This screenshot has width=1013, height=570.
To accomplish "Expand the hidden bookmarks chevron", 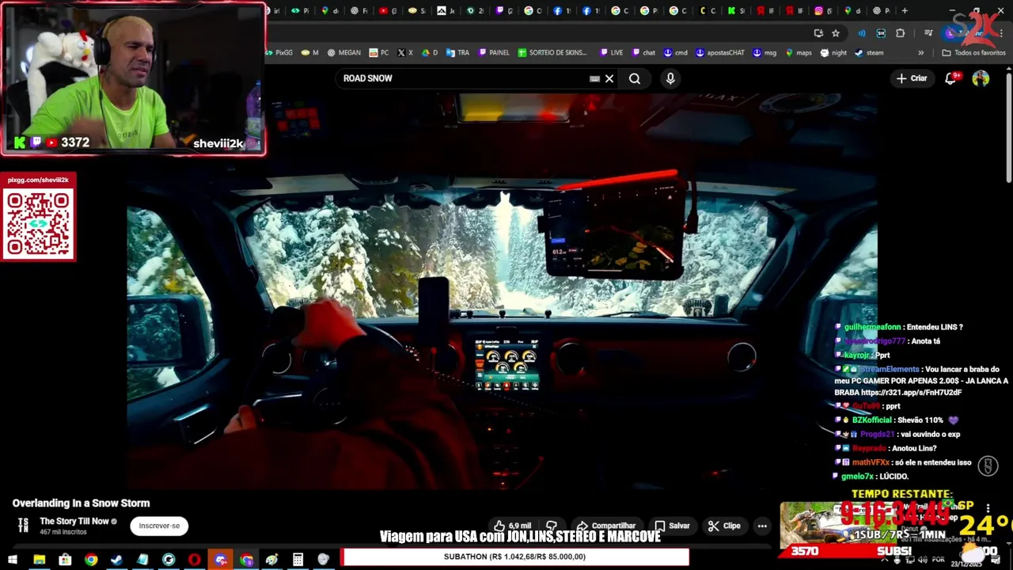I will point(920,52).
